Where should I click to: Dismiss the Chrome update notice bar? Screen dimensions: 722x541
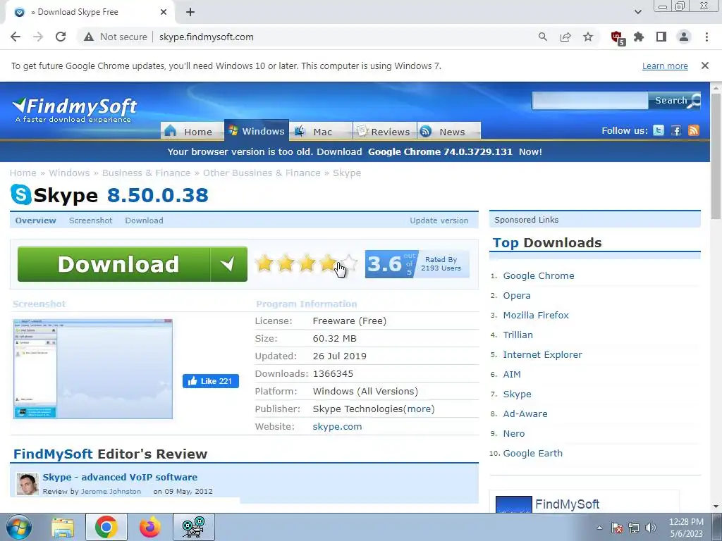coord(705,66)
